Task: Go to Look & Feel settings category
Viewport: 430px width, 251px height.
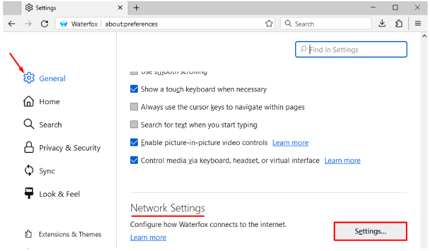Action: click(x=59, y=194)
